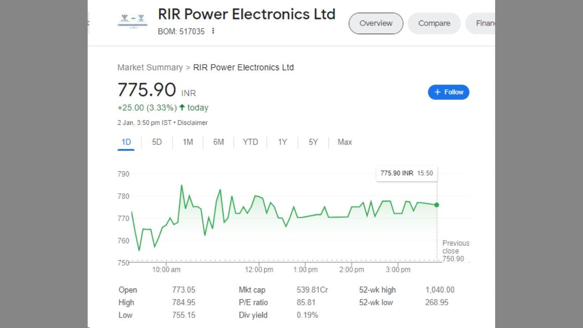Click the 12:00 pm axis label
This screenshot has height=328, width=583.
click(259, 270)
